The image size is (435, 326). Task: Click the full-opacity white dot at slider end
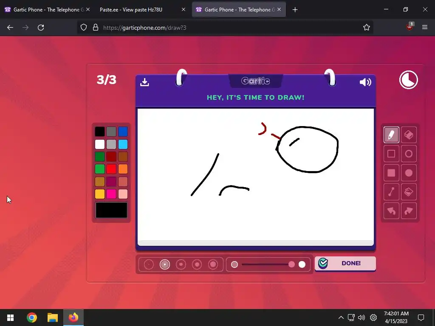[302, 264]
